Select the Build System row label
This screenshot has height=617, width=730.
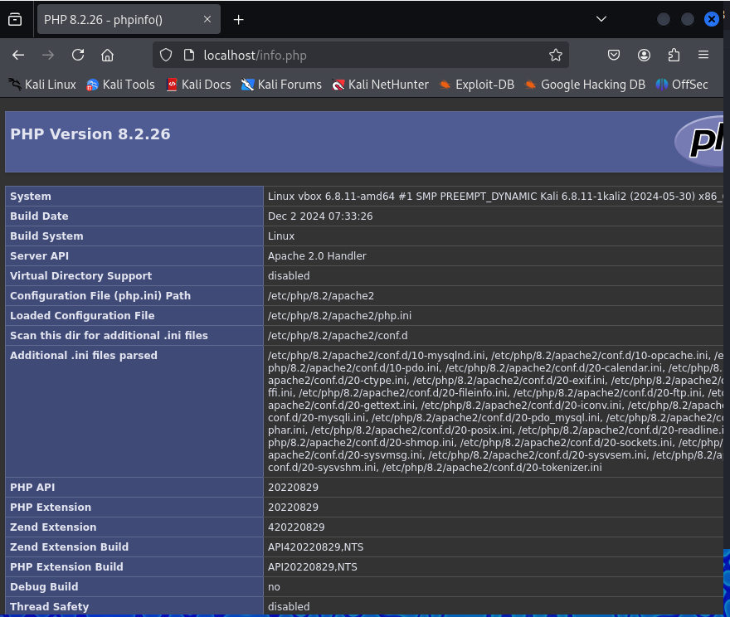pyautogui.click(x=46, y=236)
